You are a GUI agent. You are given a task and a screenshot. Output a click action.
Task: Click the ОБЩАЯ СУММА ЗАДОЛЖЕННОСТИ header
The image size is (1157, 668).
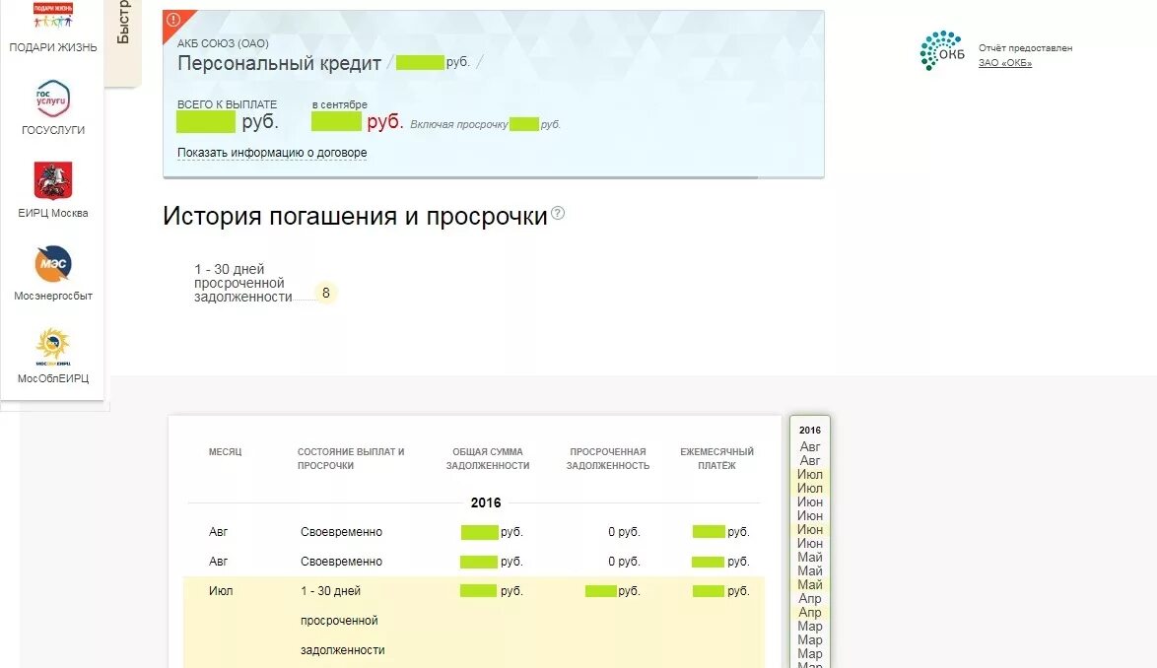488,458
